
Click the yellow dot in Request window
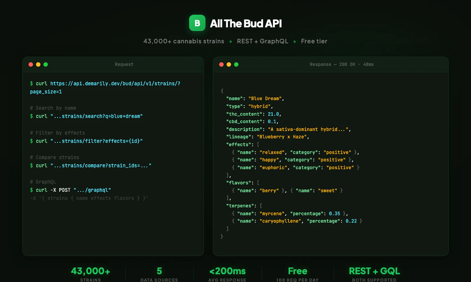pyautogui.click(x=38, y=65)
